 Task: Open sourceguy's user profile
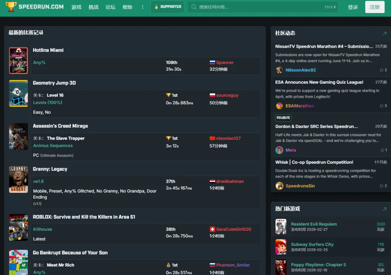(x=227, y=95)
